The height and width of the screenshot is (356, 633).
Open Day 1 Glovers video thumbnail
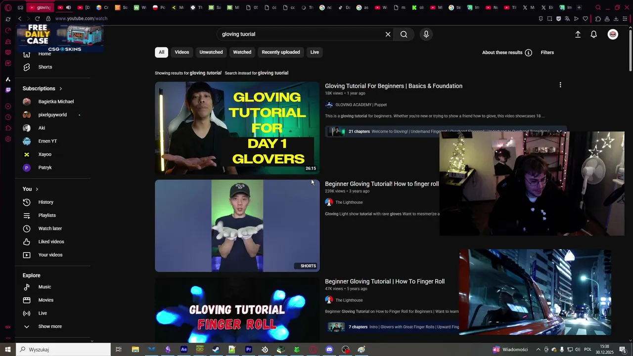pos(237,128)
